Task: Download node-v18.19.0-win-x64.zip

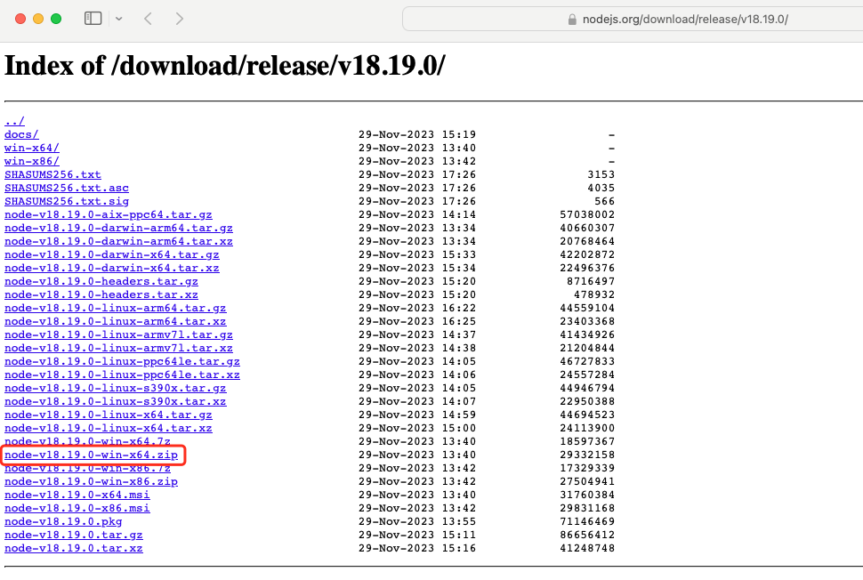Action: (90, 455)
